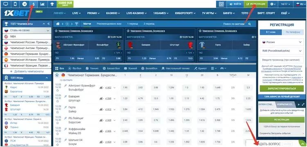Pin the Хоффенхайм Майнц 05 match
The width and height of the screenshot is (307, 147).
pyautogui.click(x=65, y=129)
